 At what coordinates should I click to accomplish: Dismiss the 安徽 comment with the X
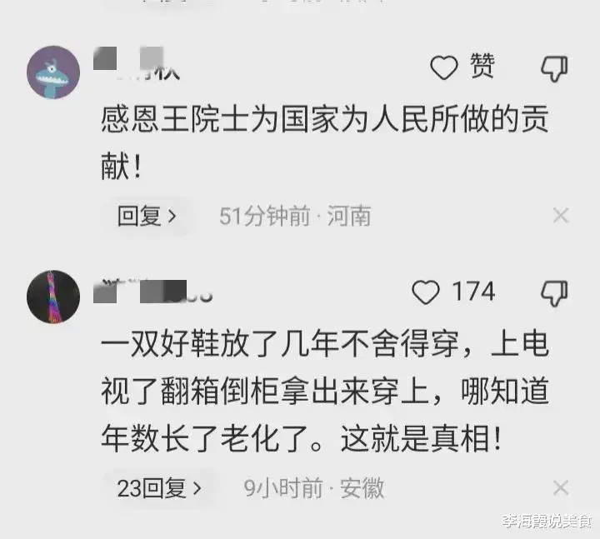point(561,487)
